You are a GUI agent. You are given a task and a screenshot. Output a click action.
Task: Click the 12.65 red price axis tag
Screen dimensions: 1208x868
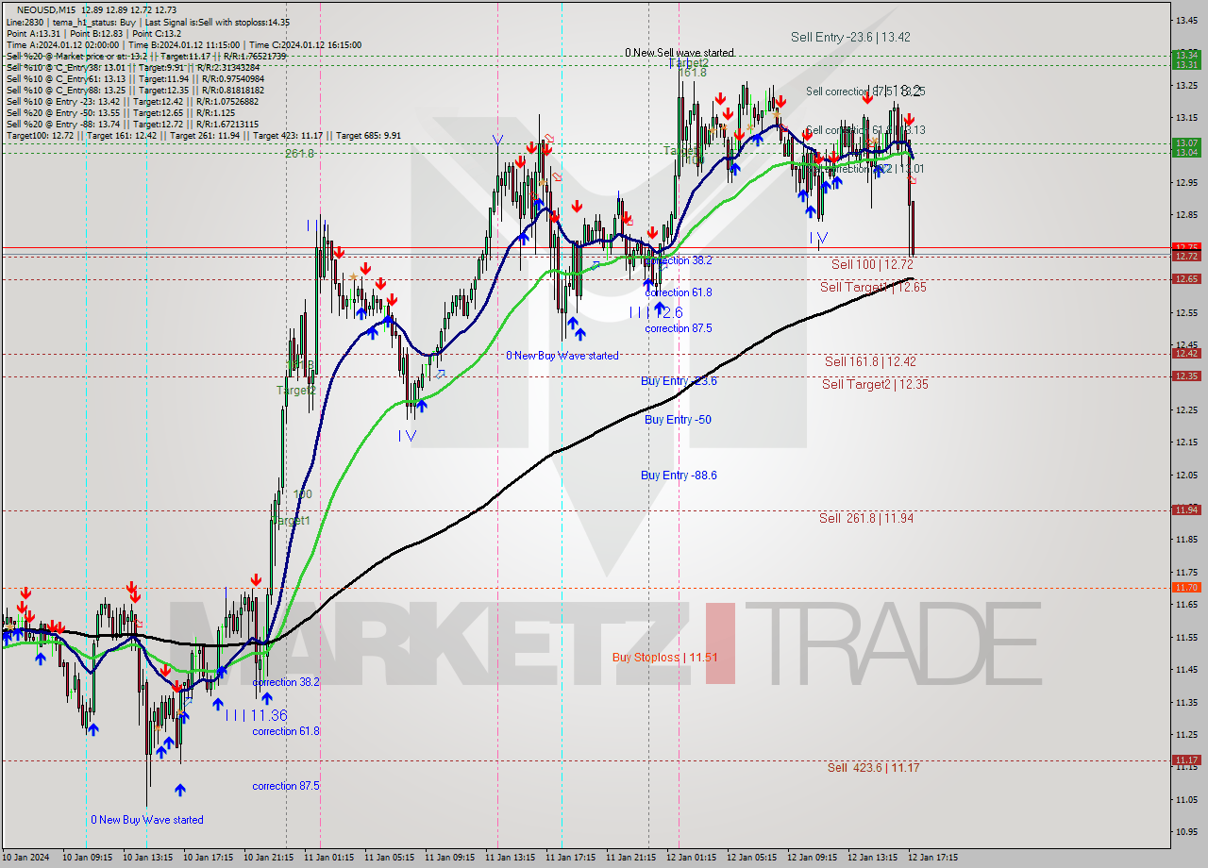(1186, 278)
